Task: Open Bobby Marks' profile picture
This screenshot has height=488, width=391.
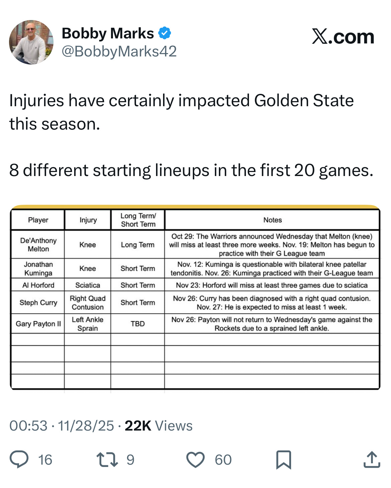Action: click(x=31, y=42)
